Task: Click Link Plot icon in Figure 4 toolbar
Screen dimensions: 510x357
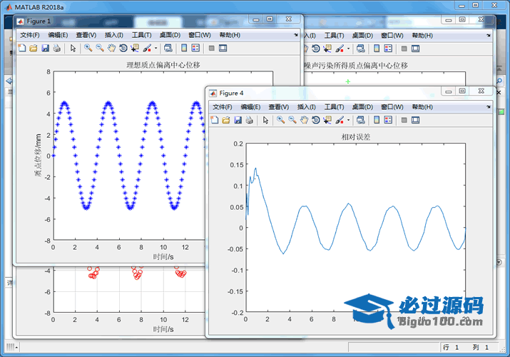Action: coord(360,120)
